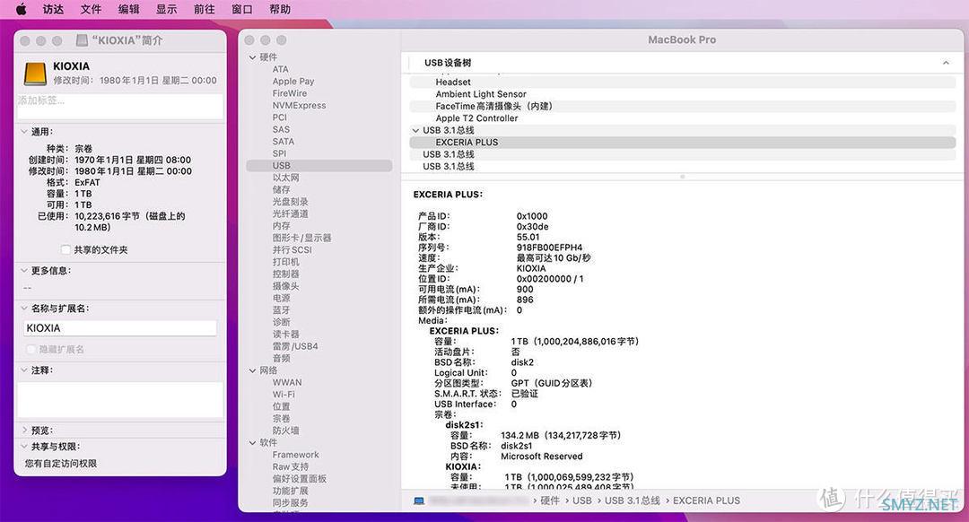Collapse the 硬件 sidebar group
The width and height of the screenshot is (969, 522).
pyautogui.click(x=252, y=57)
